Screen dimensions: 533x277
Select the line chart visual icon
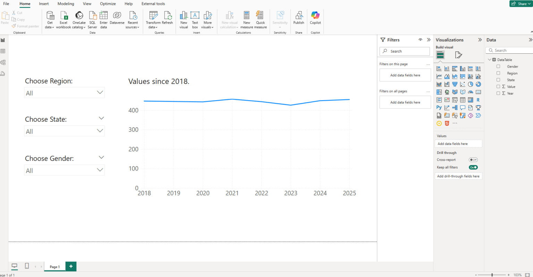[439, 76]
